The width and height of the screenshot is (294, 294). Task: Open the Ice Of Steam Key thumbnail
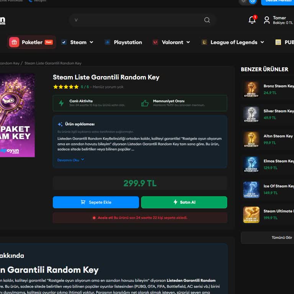[x=251, y=189]
